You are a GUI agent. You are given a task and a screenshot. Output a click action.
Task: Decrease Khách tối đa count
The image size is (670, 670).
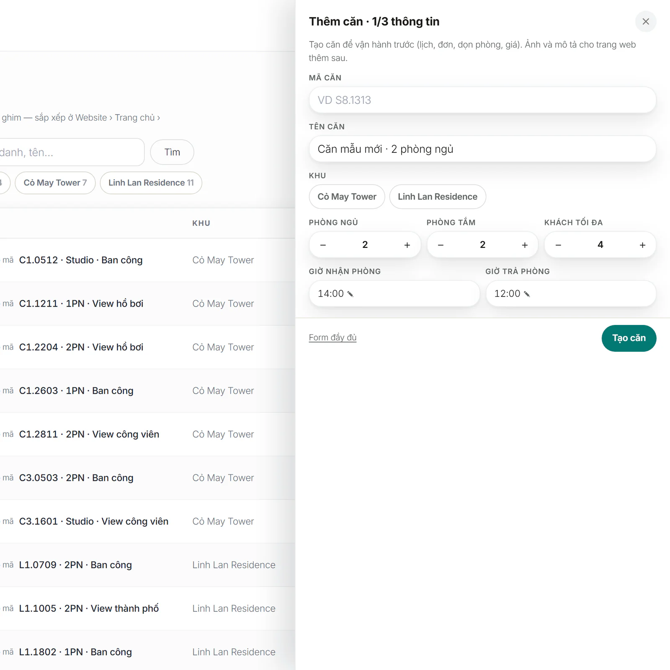coord(558,245)
